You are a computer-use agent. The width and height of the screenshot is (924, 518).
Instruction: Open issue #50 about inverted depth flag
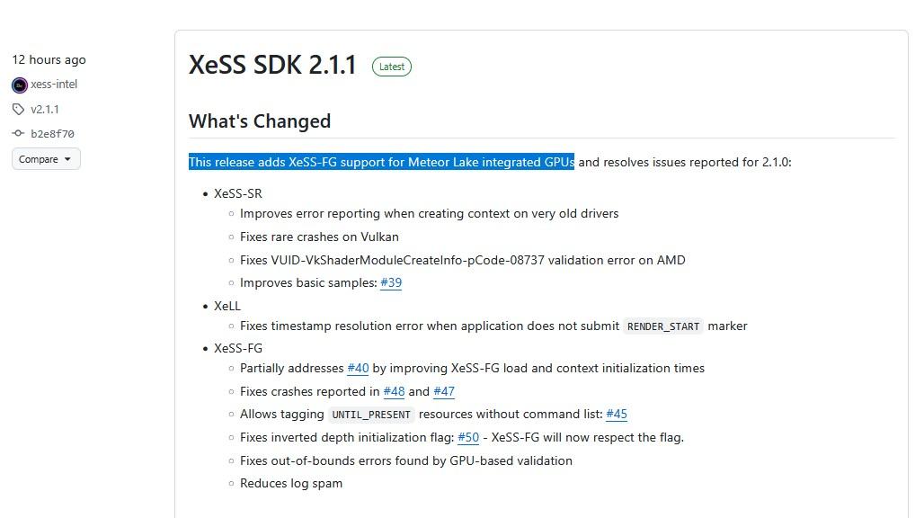pyautogui.click(x=467, y=437)
